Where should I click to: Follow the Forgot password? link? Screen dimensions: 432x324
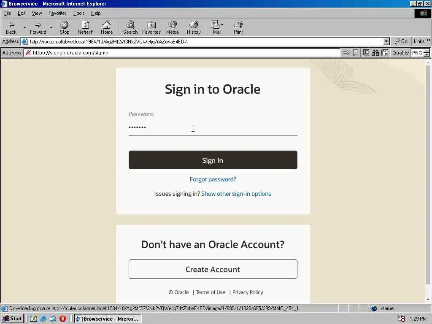click(213, 179)
